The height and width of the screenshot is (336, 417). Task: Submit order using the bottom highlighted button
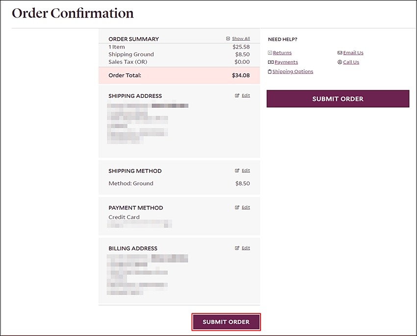(x=226, y=322)
